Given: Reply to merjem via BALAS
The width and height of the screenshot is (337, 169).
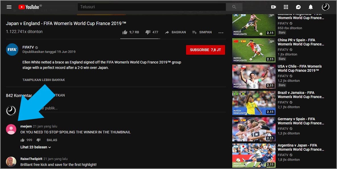Looking at the screenshot, I should (52, 140).
